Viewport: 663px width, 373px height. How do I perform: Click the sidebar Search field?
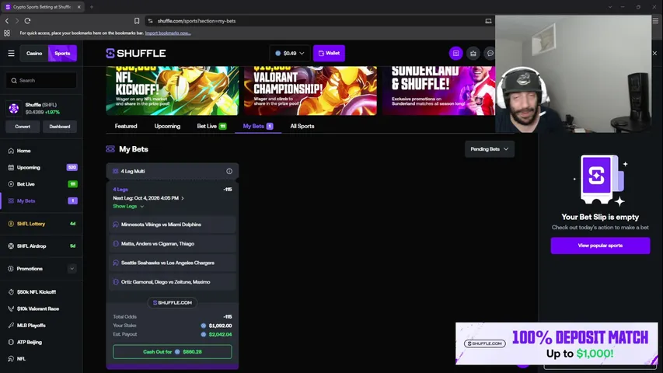(41, 80)
